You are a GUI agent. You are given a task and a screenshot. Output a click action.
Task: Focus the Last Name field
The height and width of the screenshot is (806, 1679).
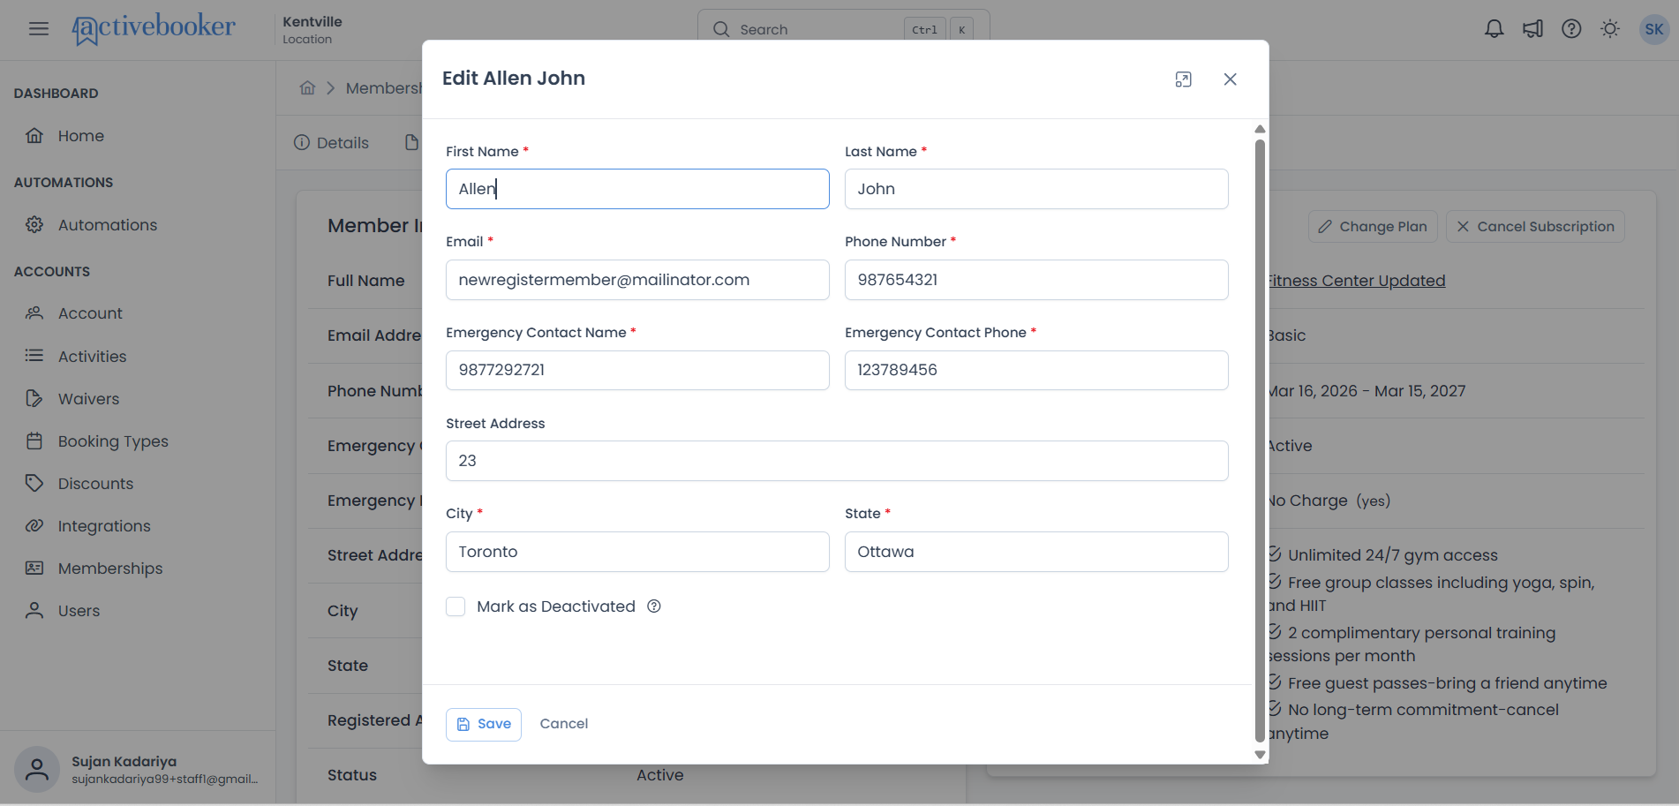[1036, 189]
